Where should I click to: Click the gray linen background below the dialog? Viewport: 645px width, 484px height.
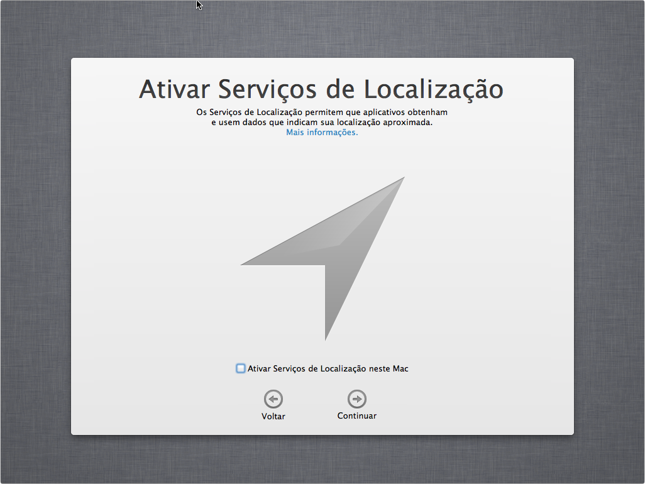click(x=322, y=460)
